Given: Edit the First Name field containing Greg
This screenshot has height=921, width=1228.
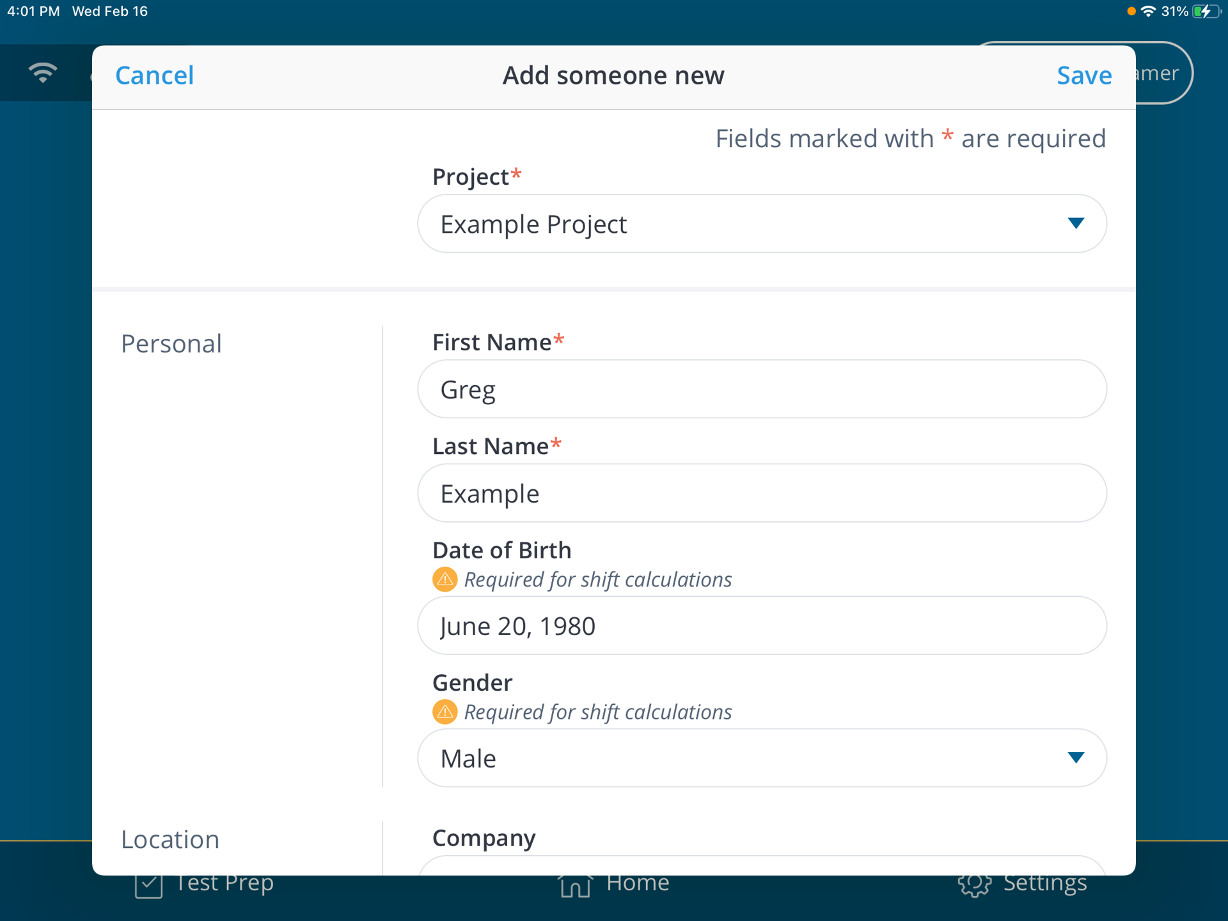Looking at the screenshot, I should (x=762, y=389).
